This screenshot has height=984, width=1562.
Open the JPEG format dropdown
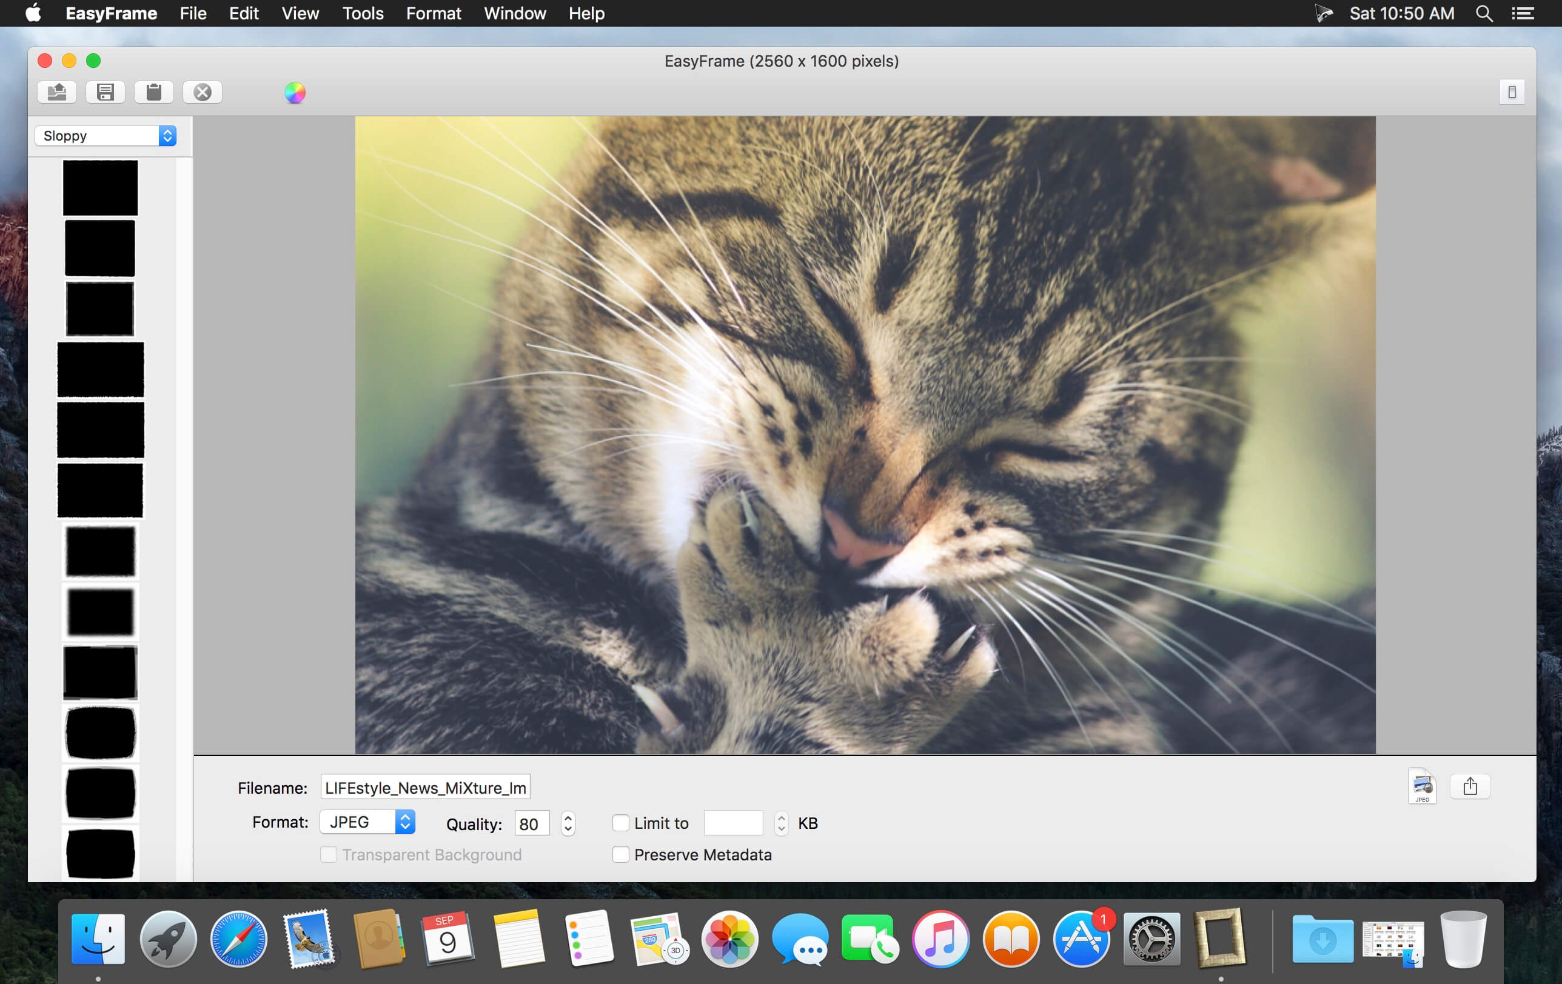coord(367,822)
